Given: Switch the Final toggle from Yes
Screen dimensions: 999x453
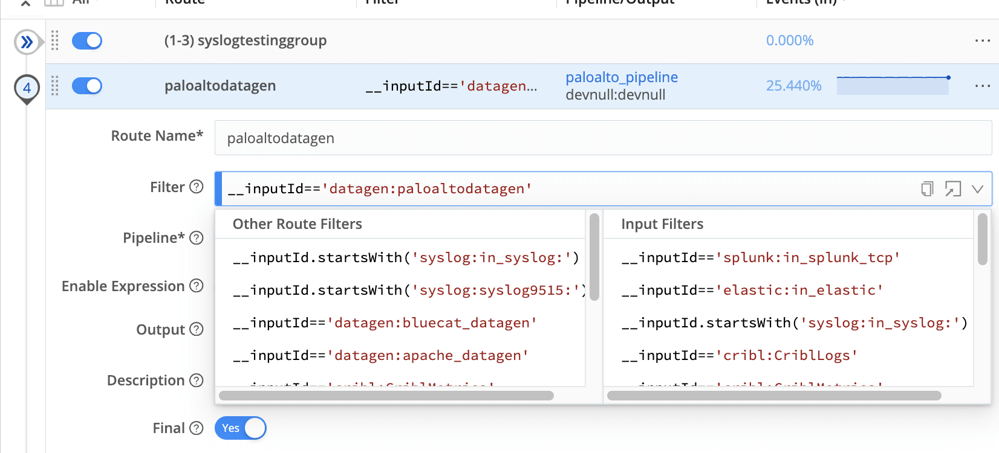Looking at the screenshot, I should (241, 428).
